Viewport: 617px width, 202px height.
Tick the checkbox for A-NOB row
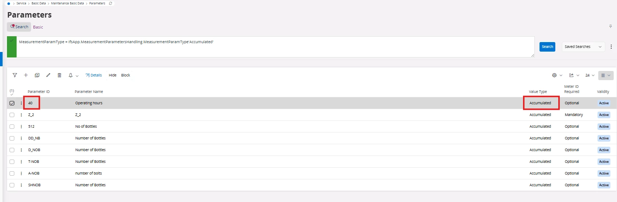click(x=12, y=173)
